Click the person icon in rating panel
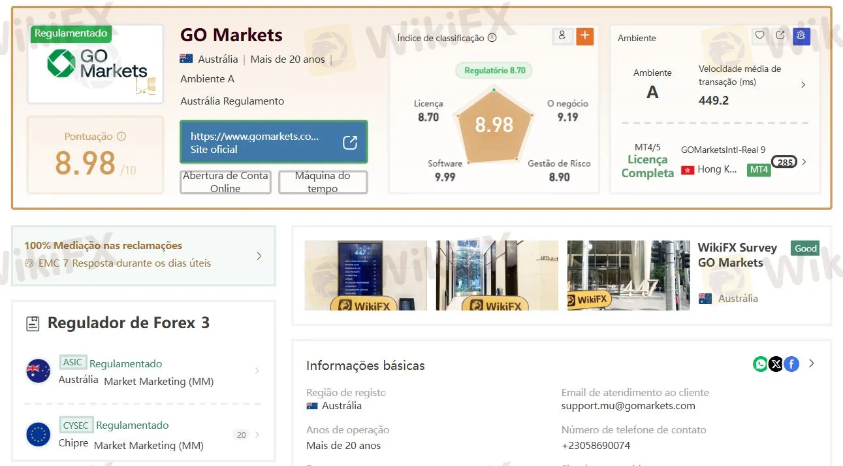The height and width of the screenshot is (466, 843). pyautogui.click(x=562, y=37)
